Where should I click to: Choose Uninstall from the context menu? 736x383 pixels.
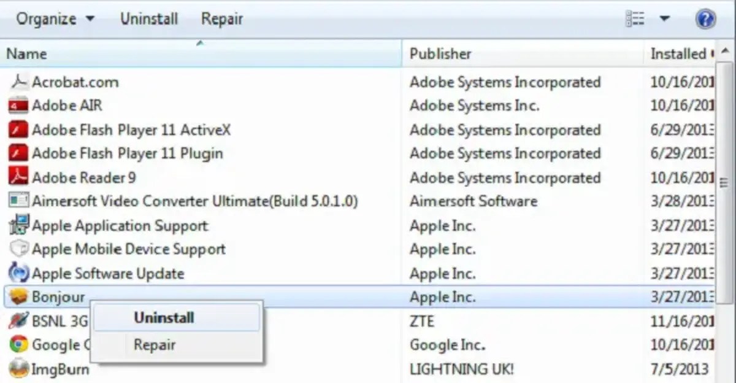click(163, 318)
